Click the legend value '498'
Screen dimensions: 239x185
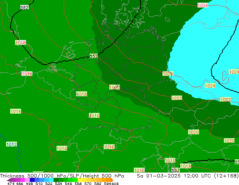29,183
